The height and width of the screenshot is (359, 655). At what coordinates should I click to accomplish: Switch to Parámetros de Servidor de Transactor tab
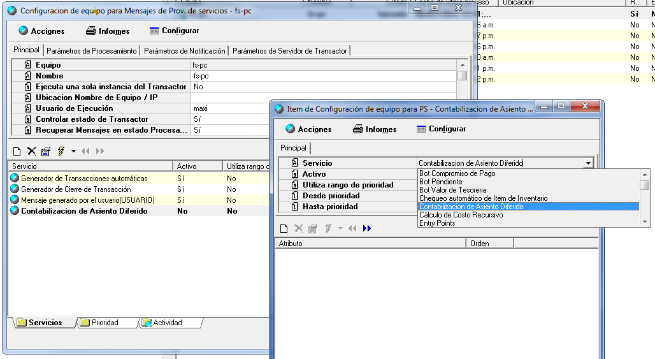tap(289, 51)
